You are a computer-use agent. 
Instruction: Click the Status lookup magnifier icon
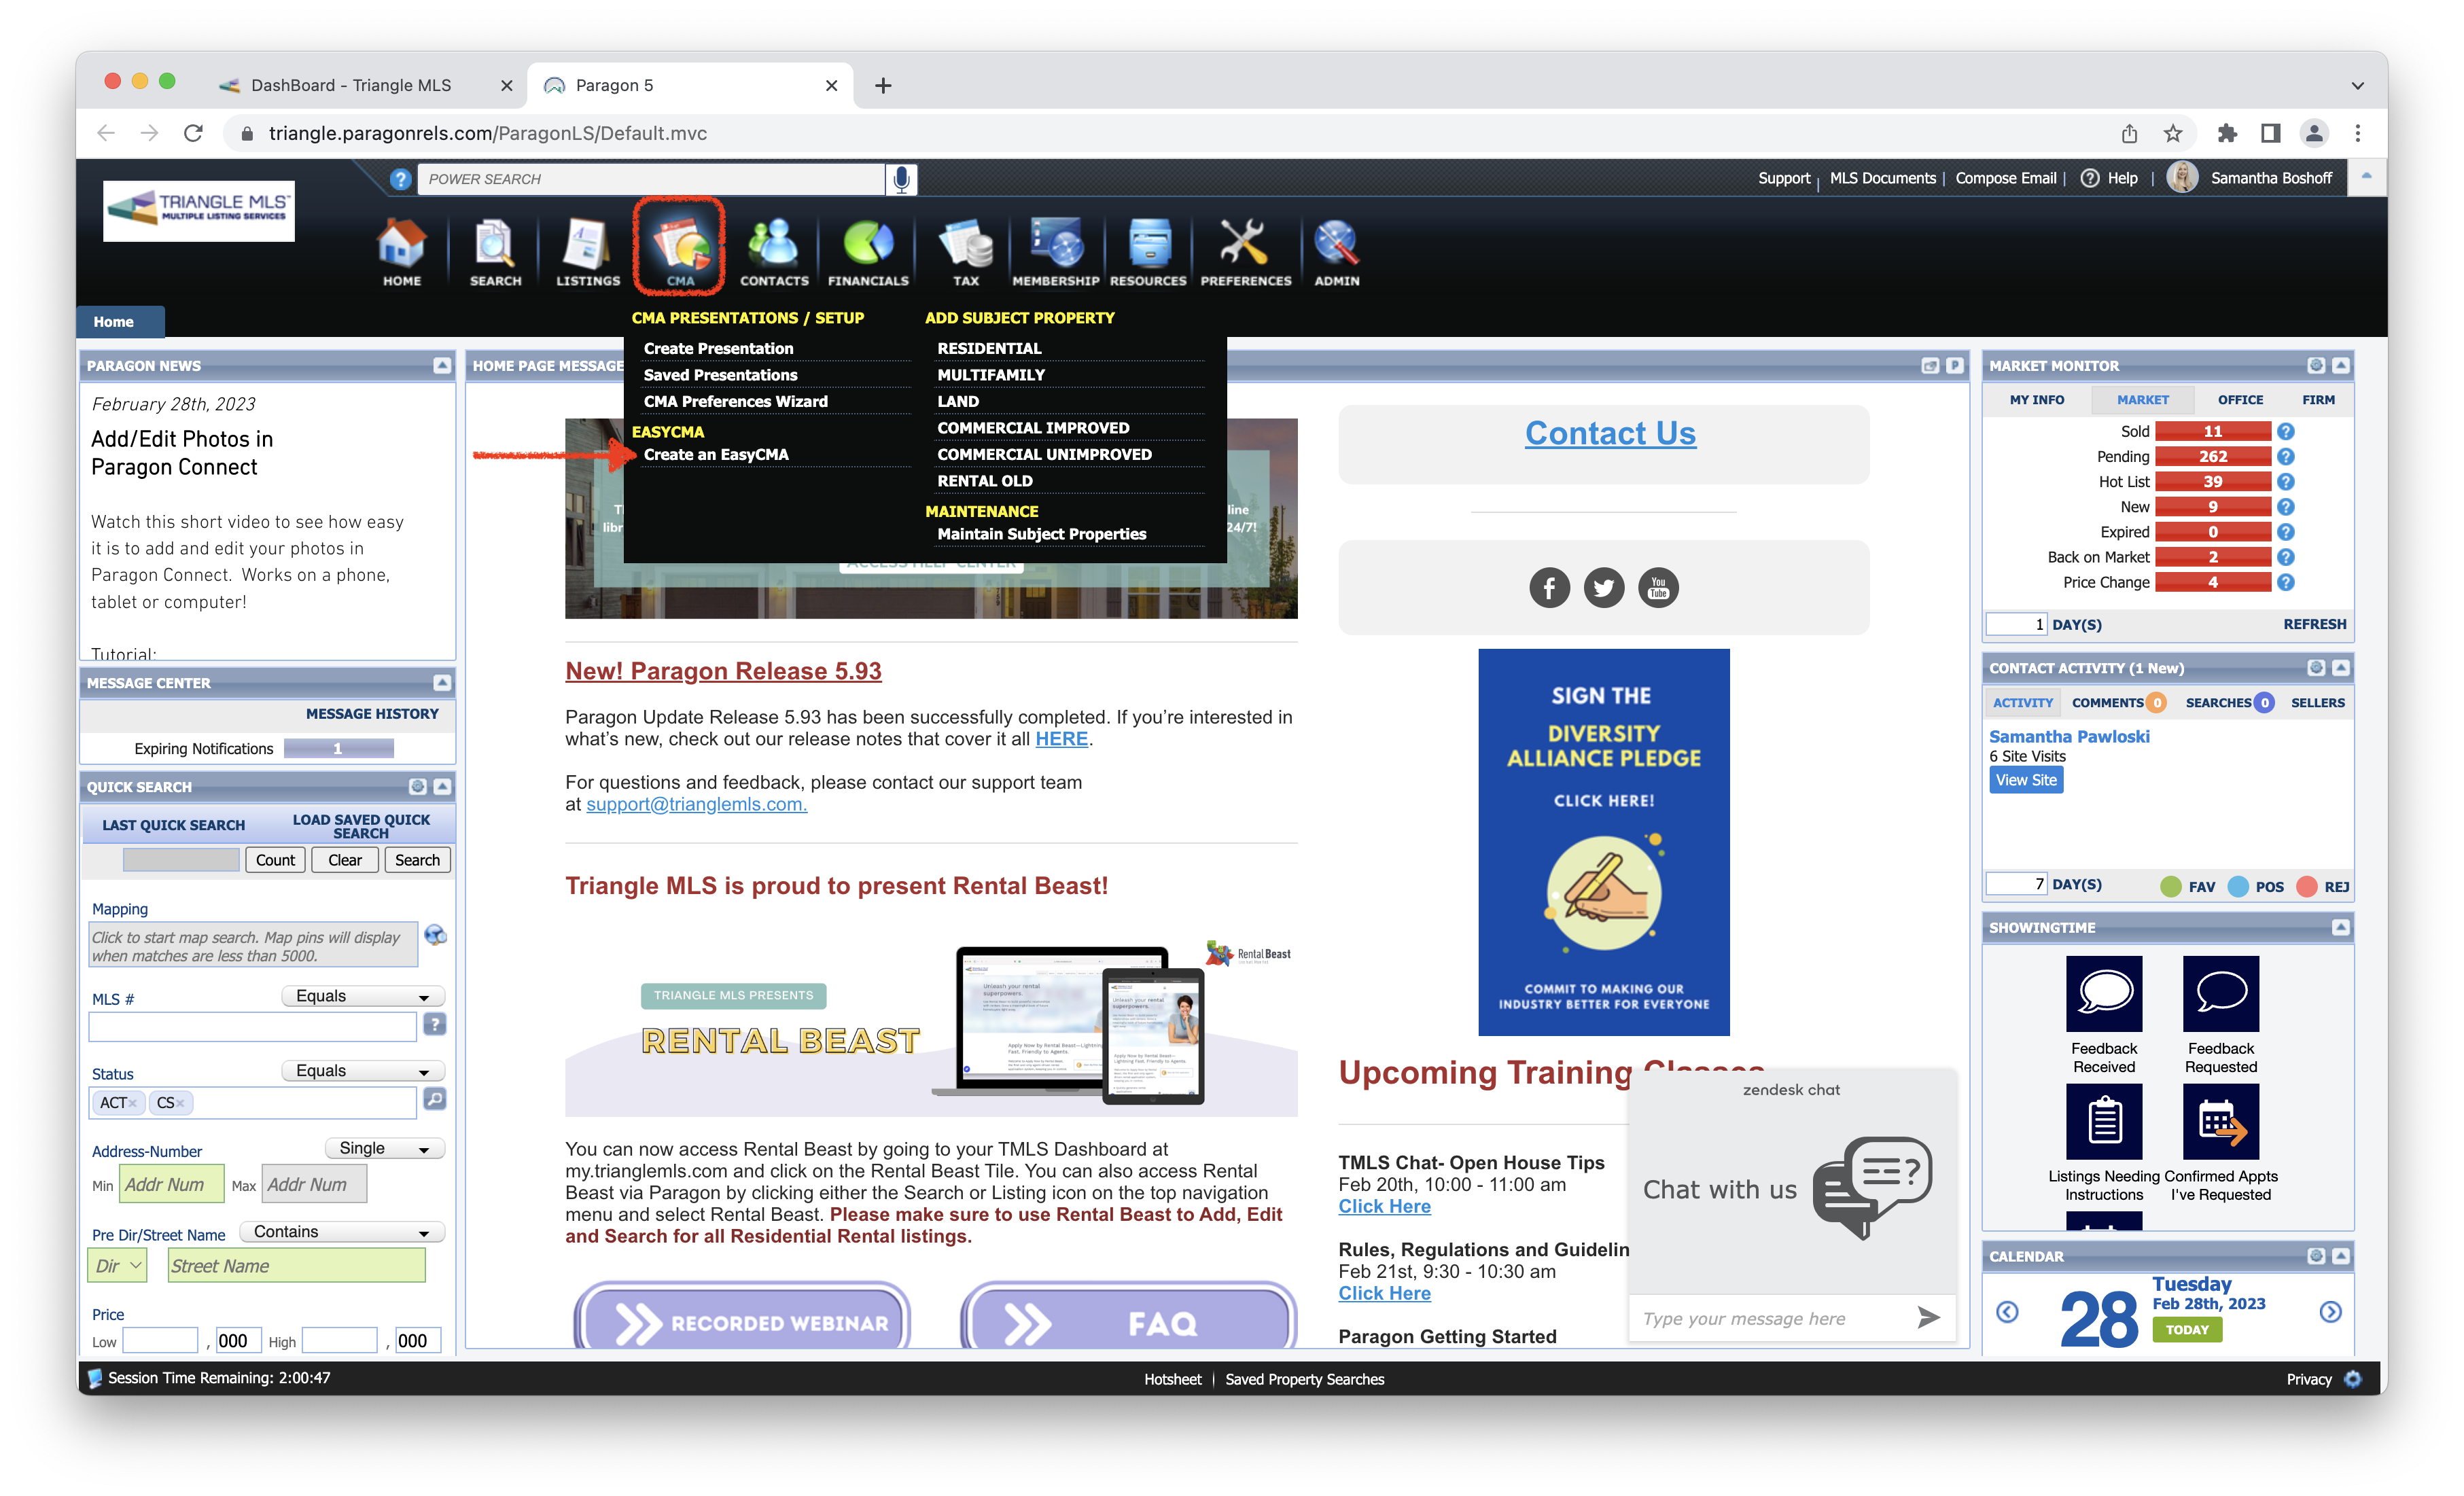tap(434, 1099)
